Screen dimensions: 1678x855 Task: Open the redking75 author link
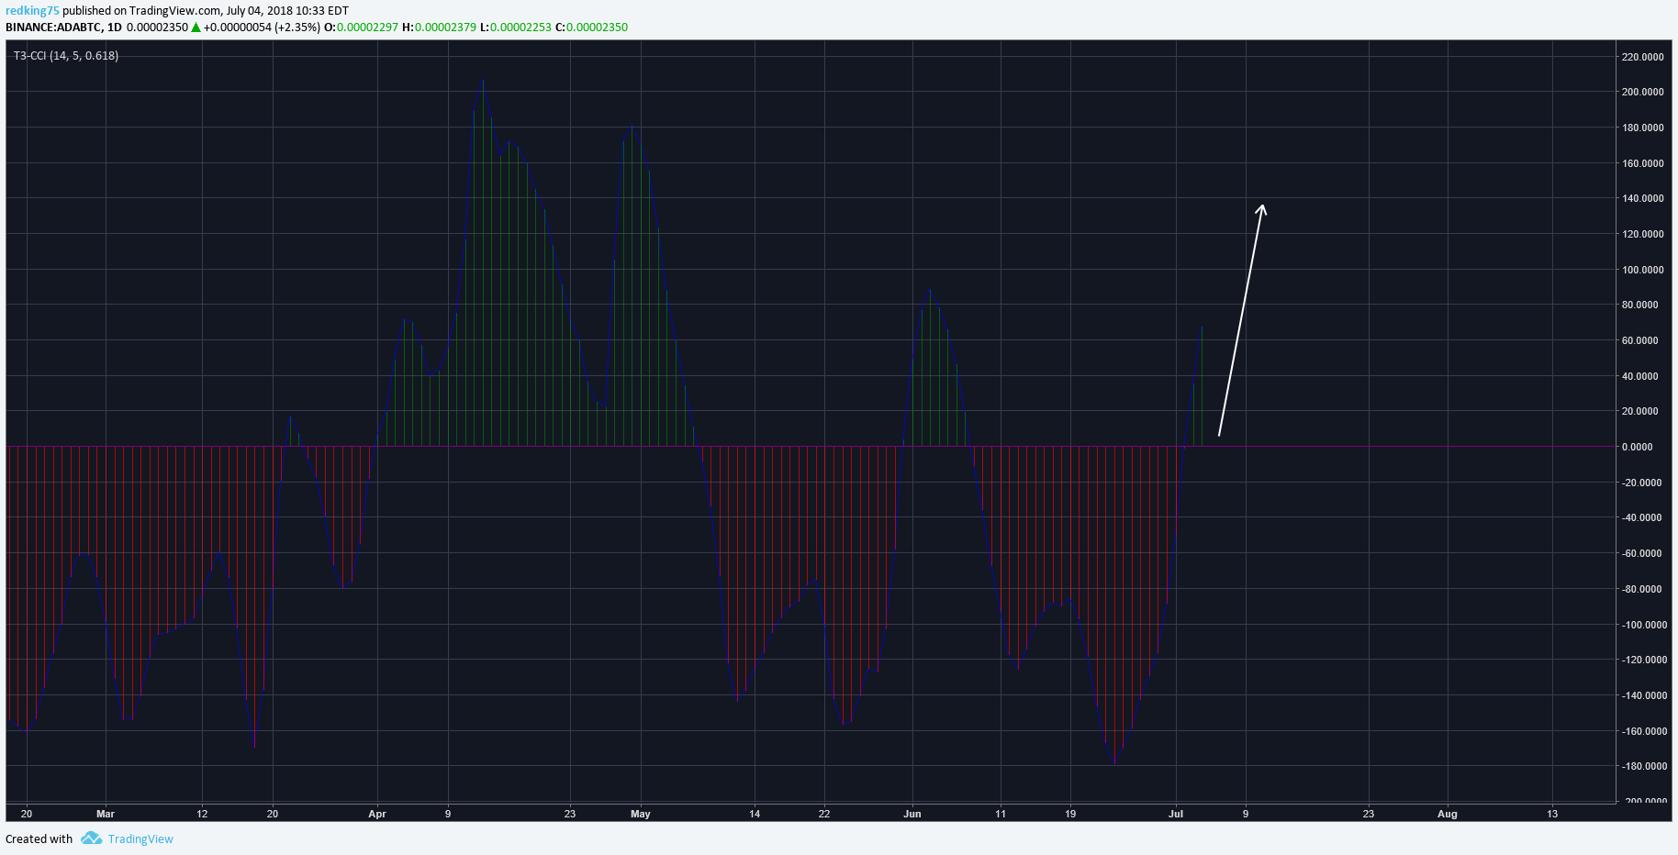(x=32, y=11)
